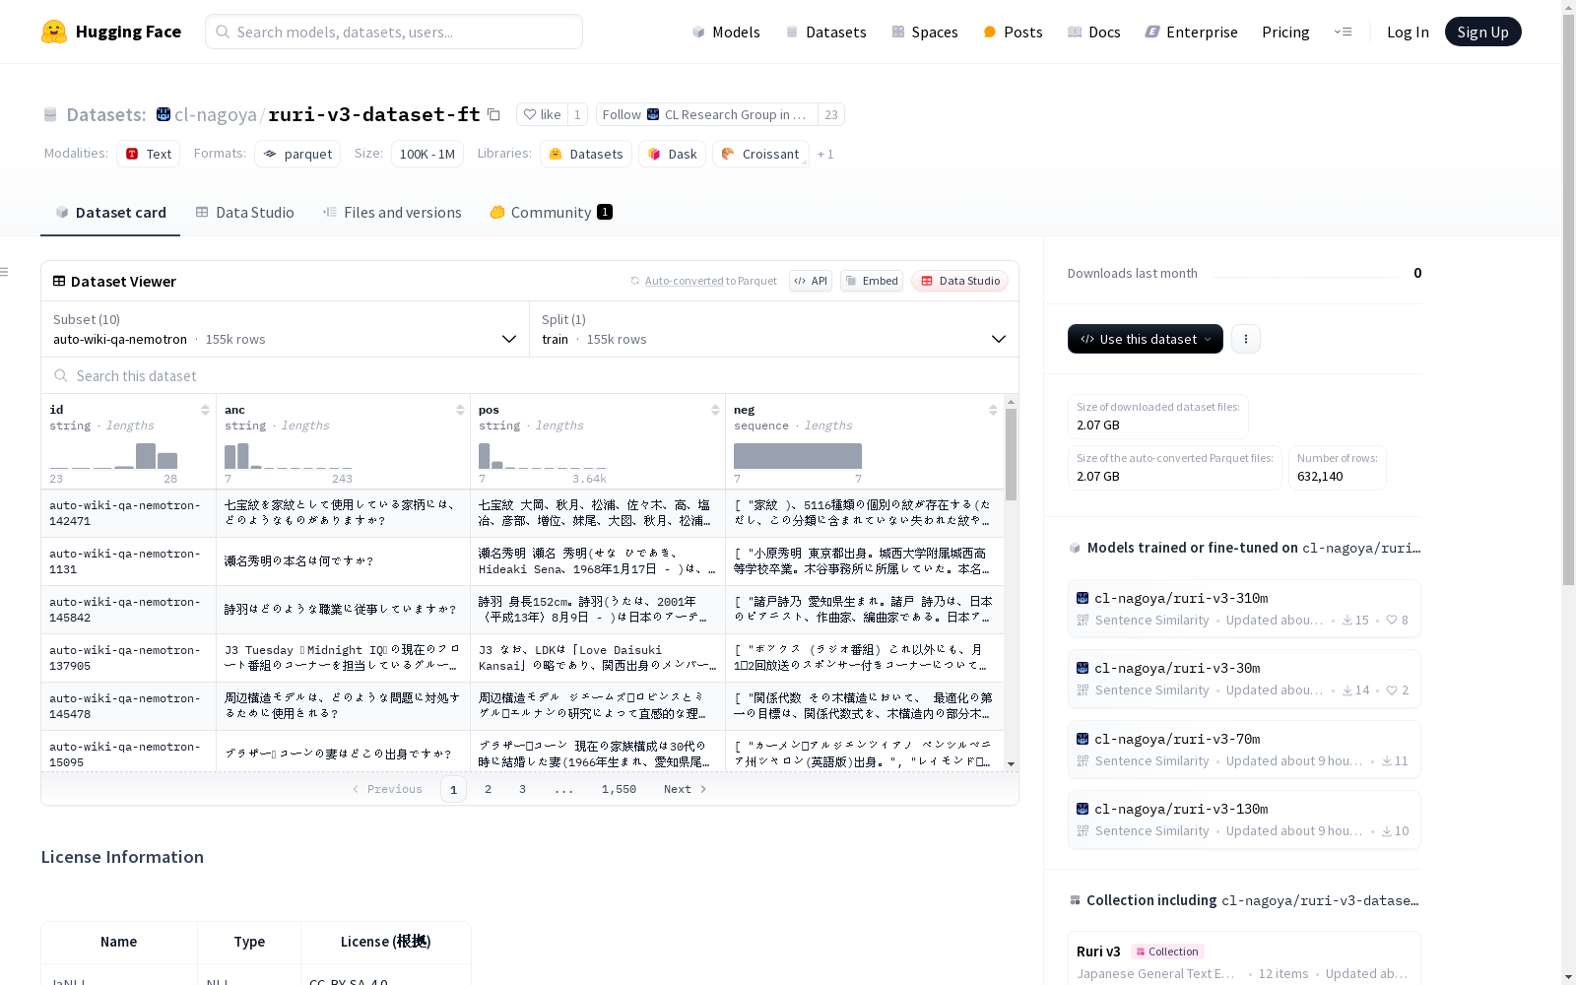Switch to Dataset card tab
The height and width of the screenshot is (985, 1576).
point(110,212)
